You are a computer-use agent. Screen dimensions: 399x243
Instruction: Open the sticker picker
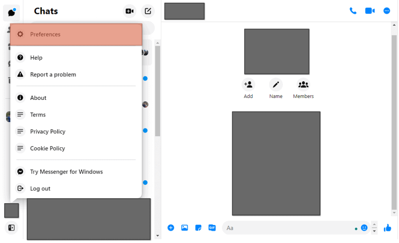tap(198, 227)
